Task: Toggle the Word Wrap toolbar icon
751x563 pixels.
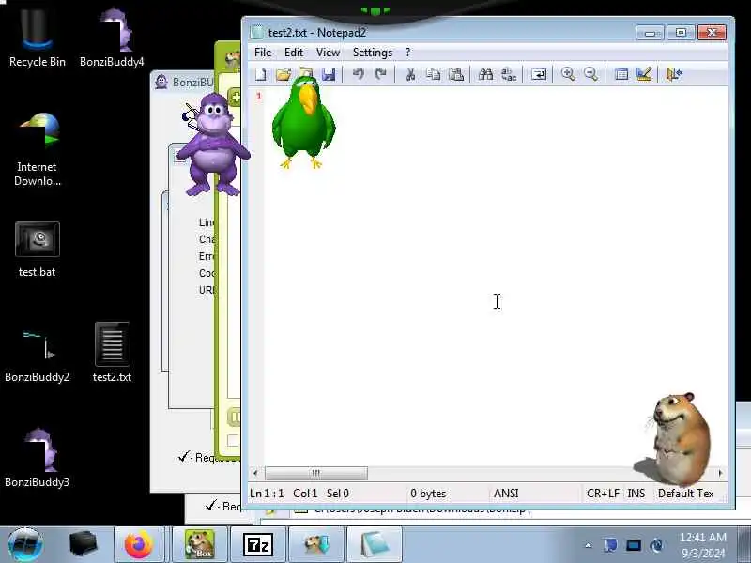Action: tap(538, 74)
